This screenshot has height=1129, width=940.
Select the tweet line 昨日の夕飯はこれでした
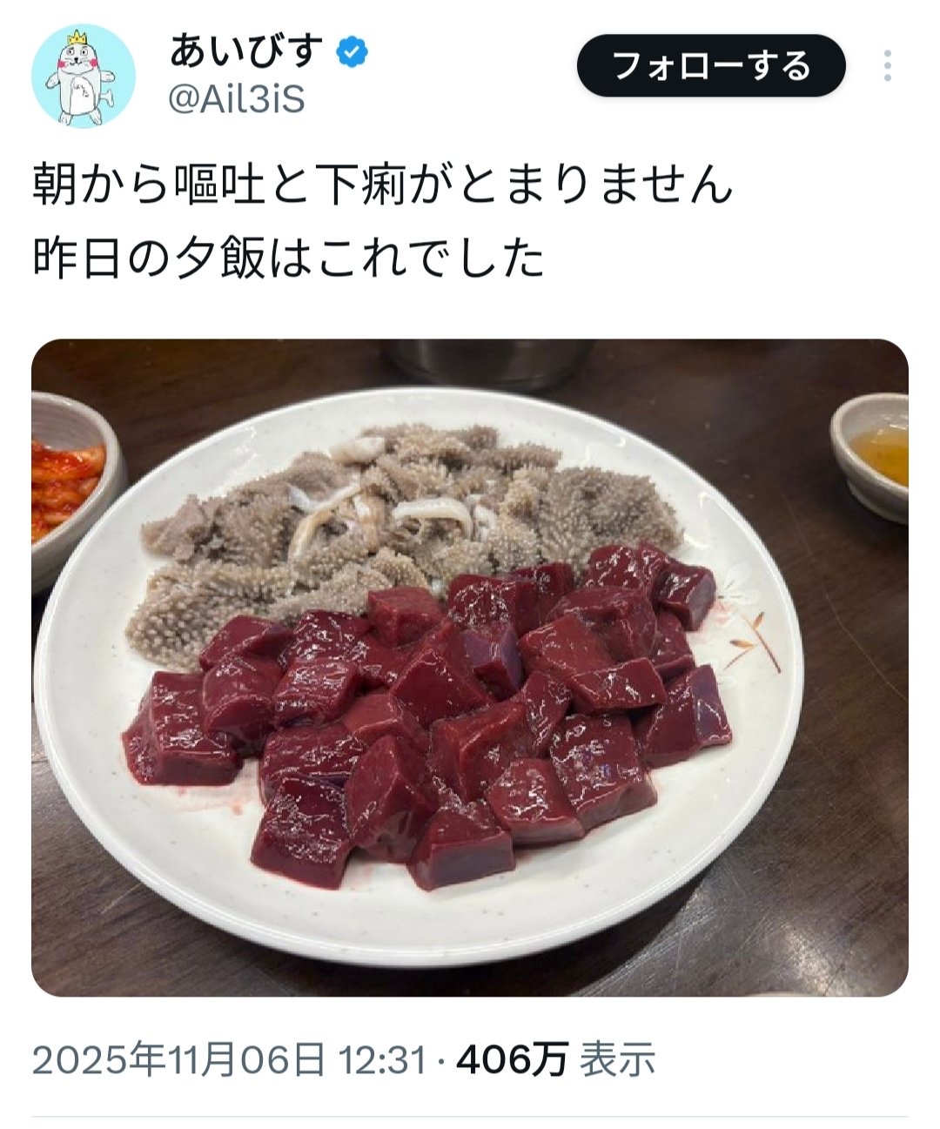[x=288, y=258]
